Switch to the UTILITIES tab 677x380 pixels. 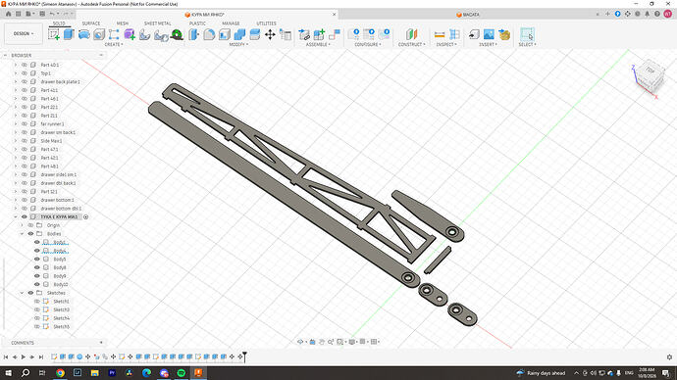267,24
